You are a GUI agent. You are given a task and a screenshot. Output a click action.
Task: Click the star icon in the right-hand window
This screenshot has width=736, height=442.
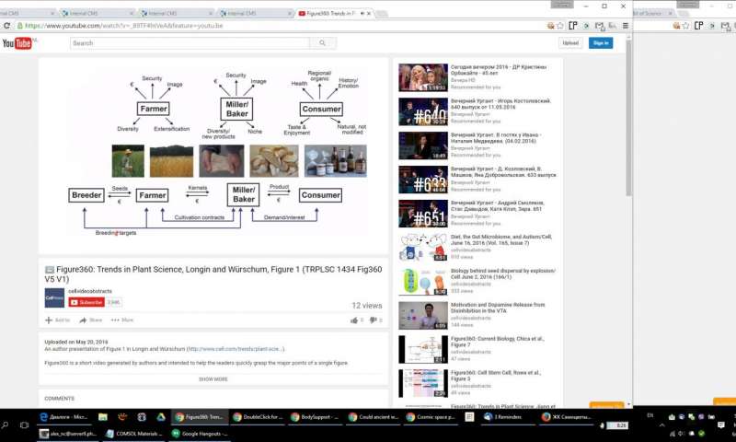click(x=685, y=26)
